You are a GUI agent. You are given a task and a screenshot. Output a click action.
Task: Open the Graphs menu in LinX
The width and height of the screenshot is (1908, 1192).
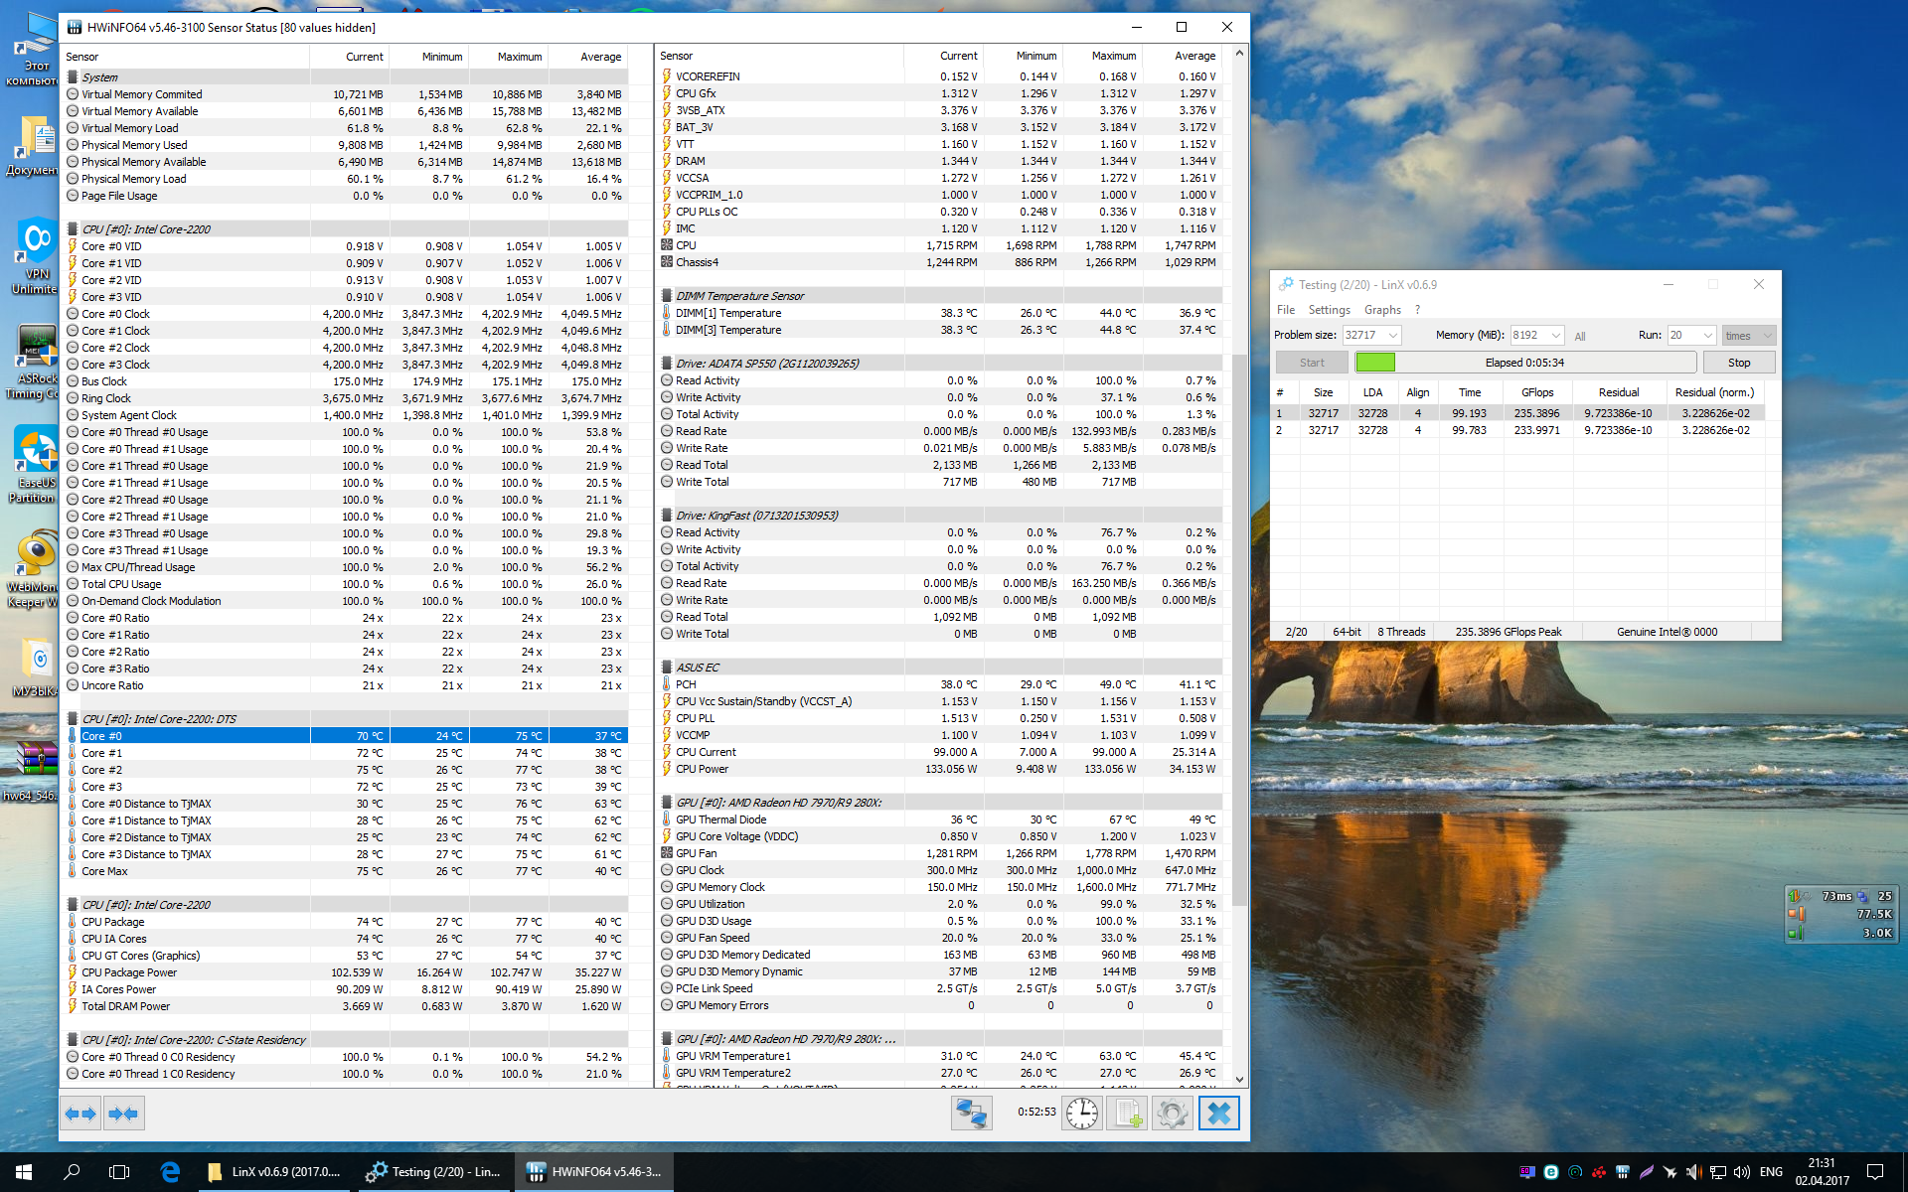click(x=1381, y=310)
